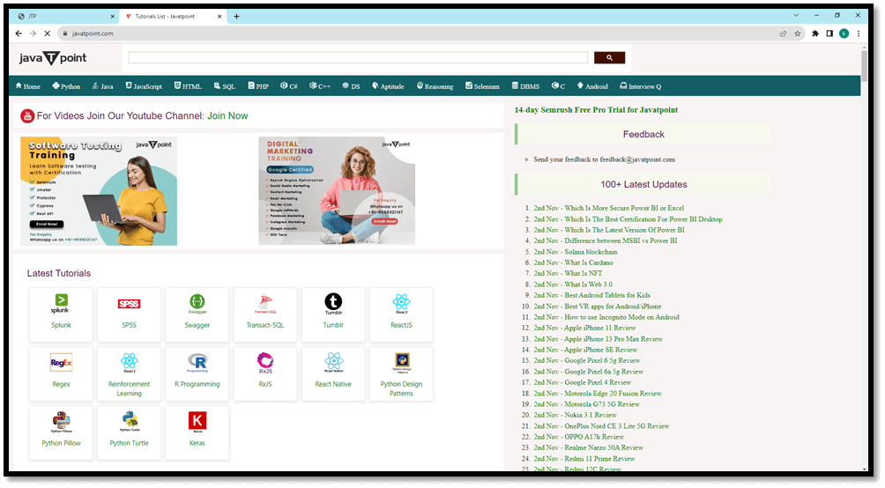Open the Home menu item
This screenshot has width=885, height=488.
coord(27,86)
